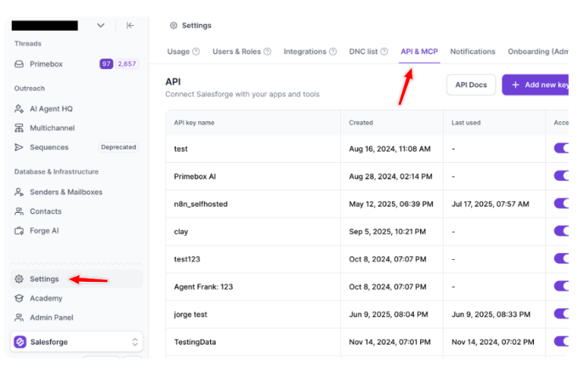Open Sequences in sidebar
Screen dimensions: 584x368
click(49, 147)
